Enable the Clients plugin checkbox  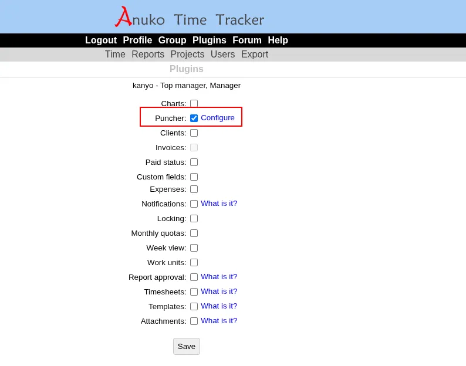coord(194,133)
